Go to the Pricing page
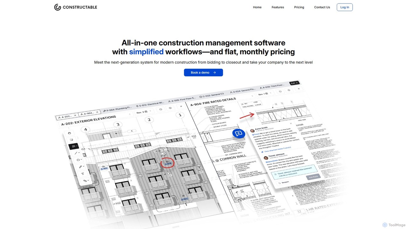This screenshot has width=407, height=229. (299, 7)
